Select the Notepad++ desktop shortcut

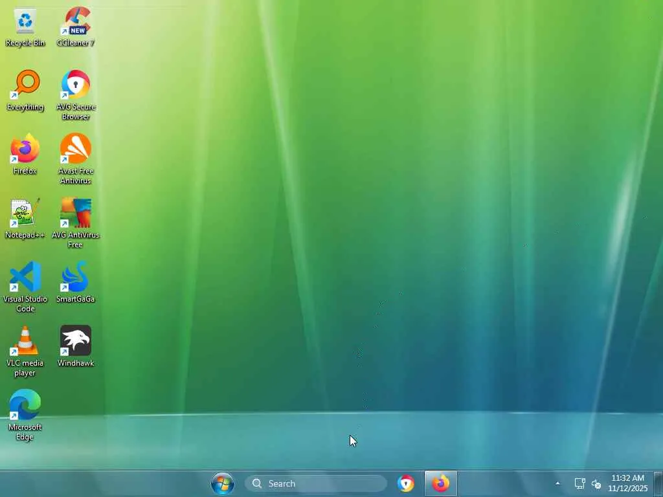tap(25, 219)
